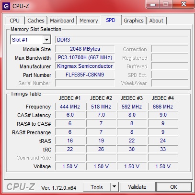The height and width of the screenshot is (195, 195).
Task: Click the 2048 MBytes module size value
Action: (x=85, y=49)
